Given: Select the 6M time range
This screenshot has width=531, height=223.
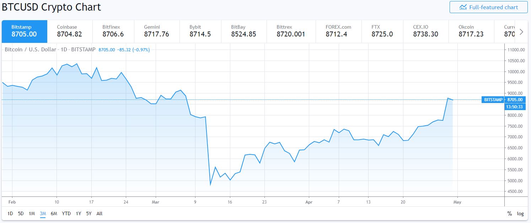Looking at the screenshot, I should point(54,213).
